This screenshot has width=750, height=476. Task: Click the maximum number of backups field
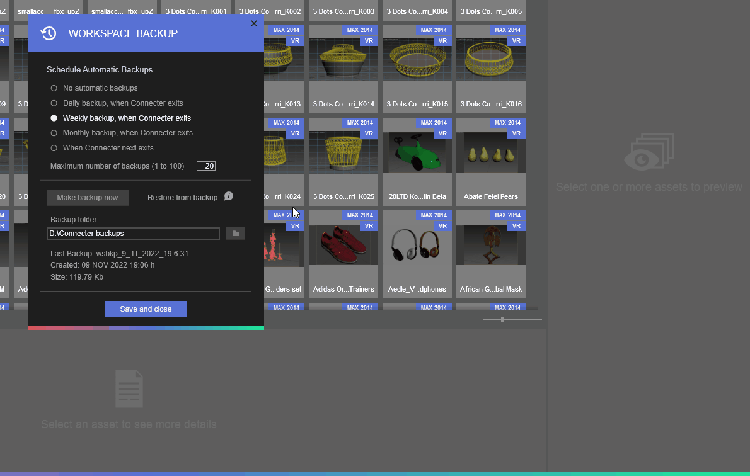[206, 166]
